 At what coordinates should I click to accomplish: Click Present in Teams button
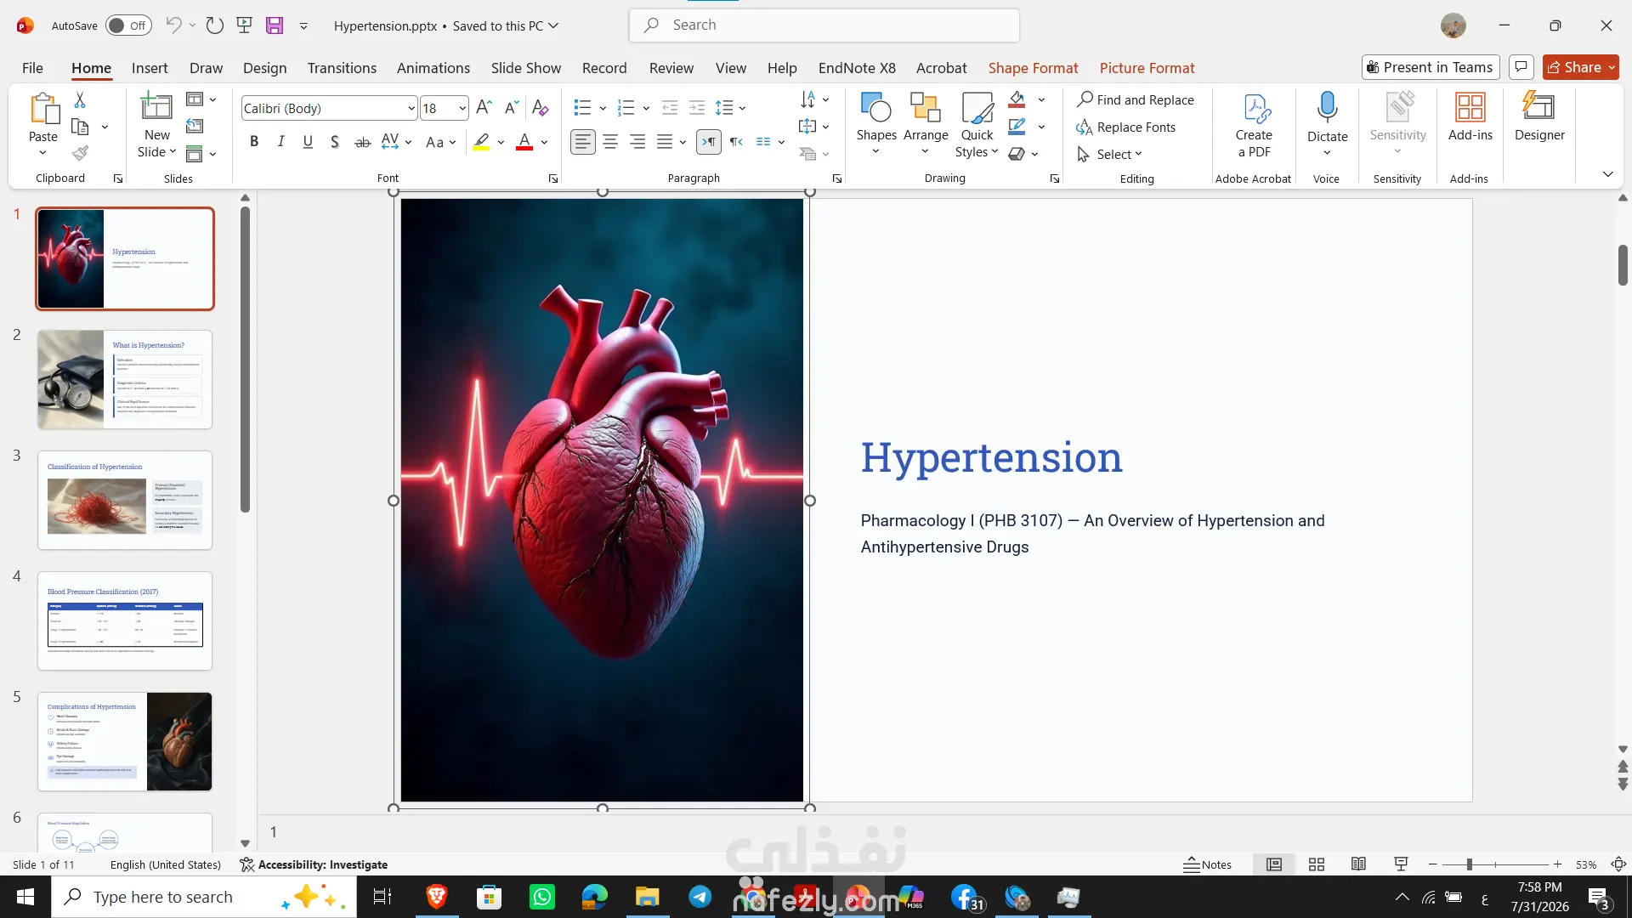pyautogui.click(x=1431, y=67)
